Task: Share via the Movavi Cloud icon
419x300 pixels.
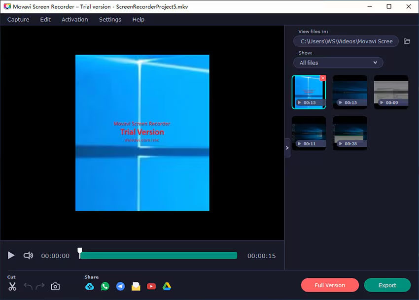Action: click(x=90, y=286)
